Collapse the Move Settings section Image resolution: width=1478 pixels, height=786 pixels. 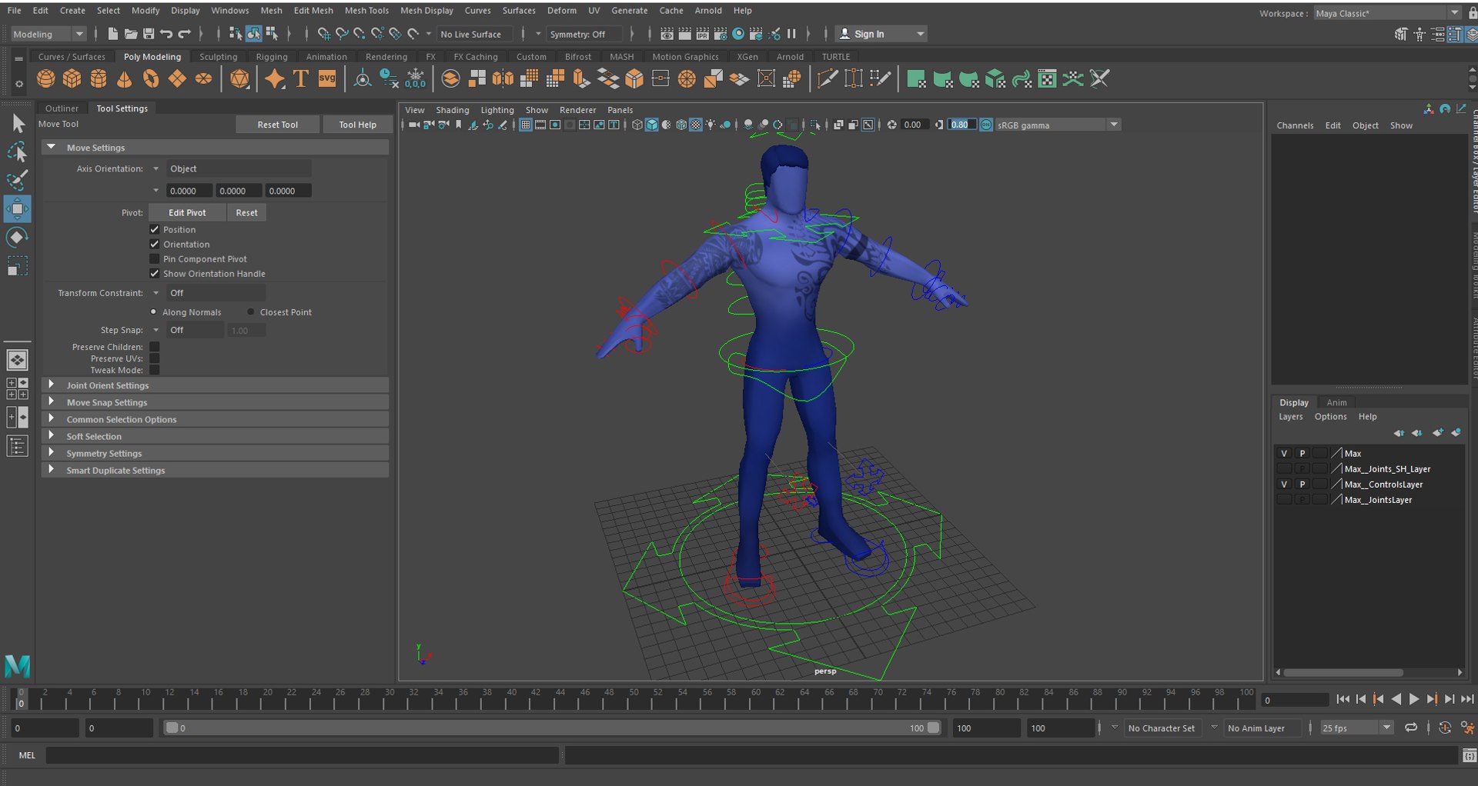pos(52,147)
